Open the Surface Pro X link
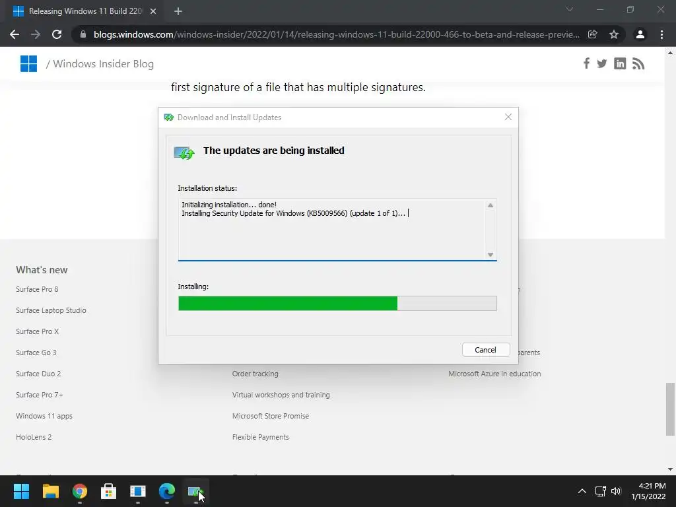This screenshot has height=507, width=676. coord(38,331)
